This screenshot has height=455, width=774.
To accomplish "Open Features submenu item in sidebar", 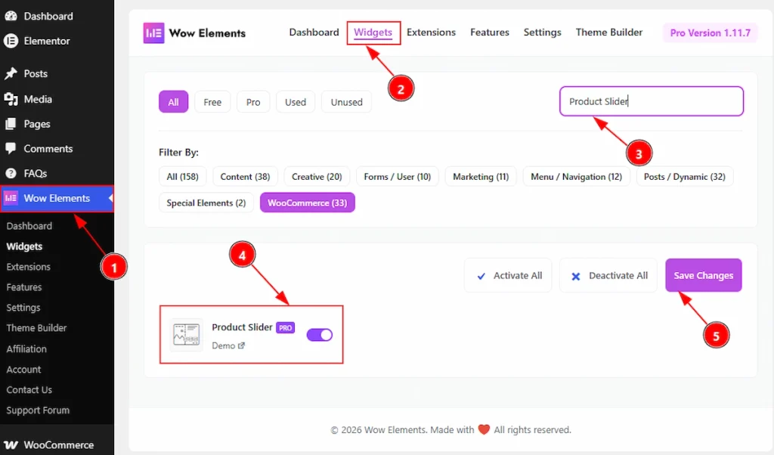I will [x=23, y=286].
